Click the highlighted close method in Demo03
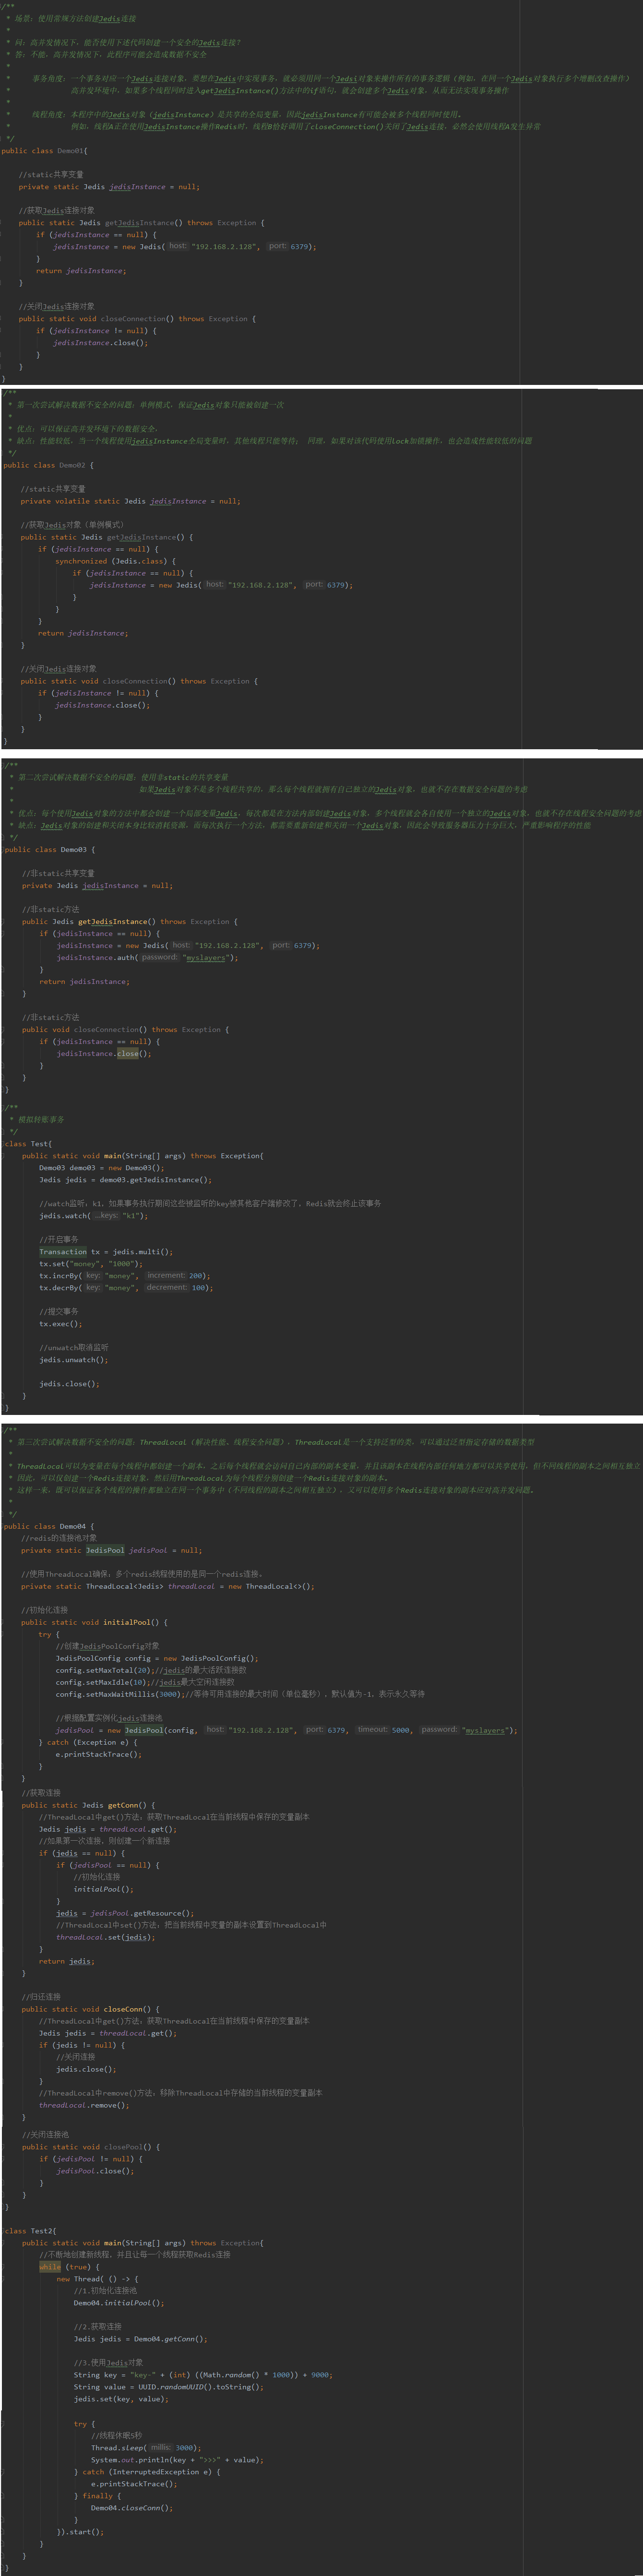 coord(128,1053)
